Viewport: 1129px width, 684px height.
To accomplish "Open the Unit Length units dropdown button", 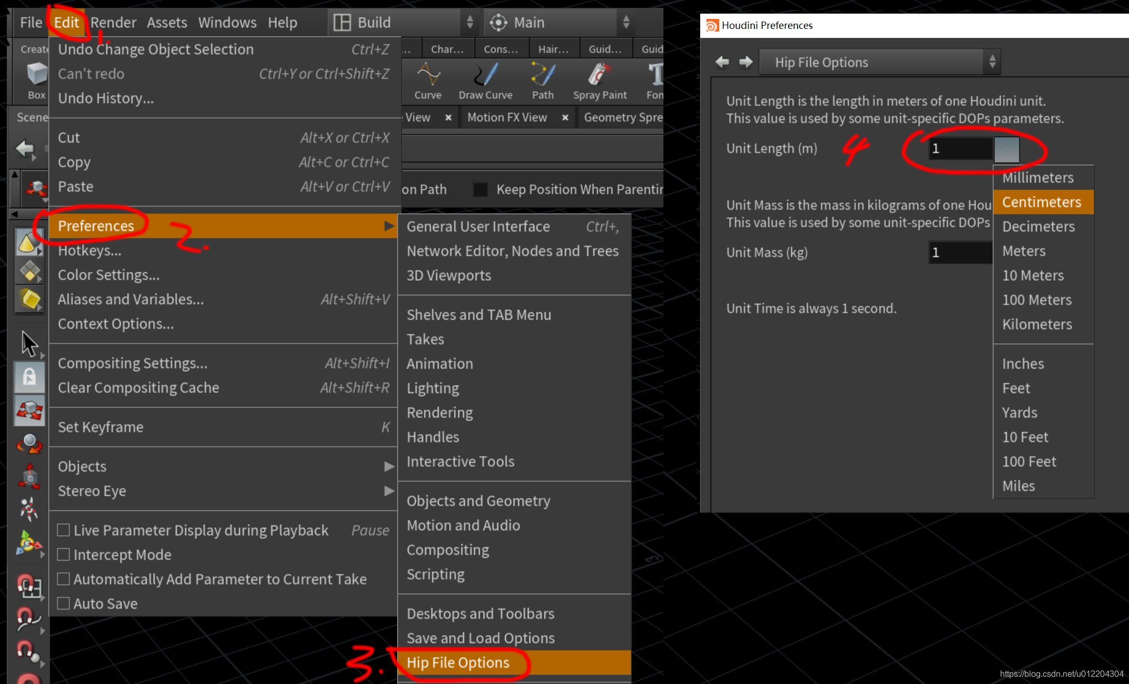I will coord(1006,149).
